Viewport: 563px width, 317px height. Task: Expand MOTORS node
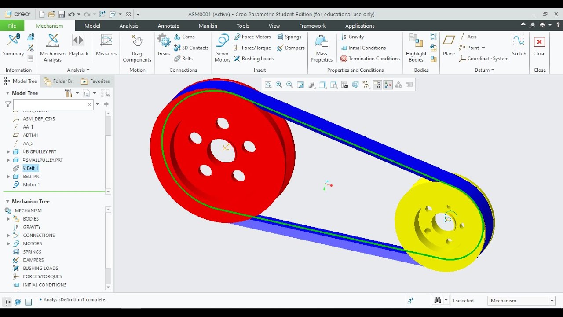[8, 243]
